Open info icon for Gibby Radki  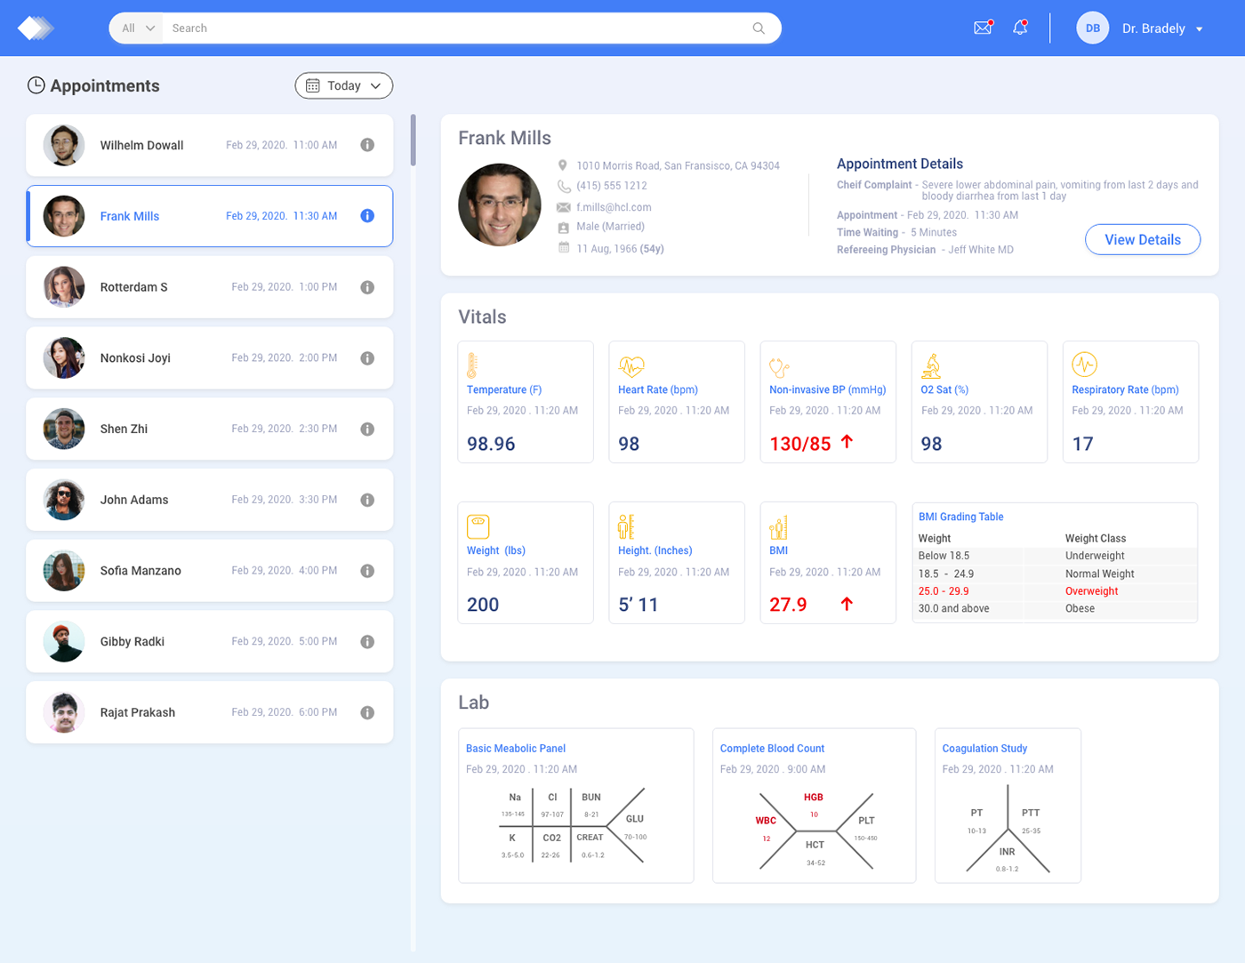tap(367, 642)
